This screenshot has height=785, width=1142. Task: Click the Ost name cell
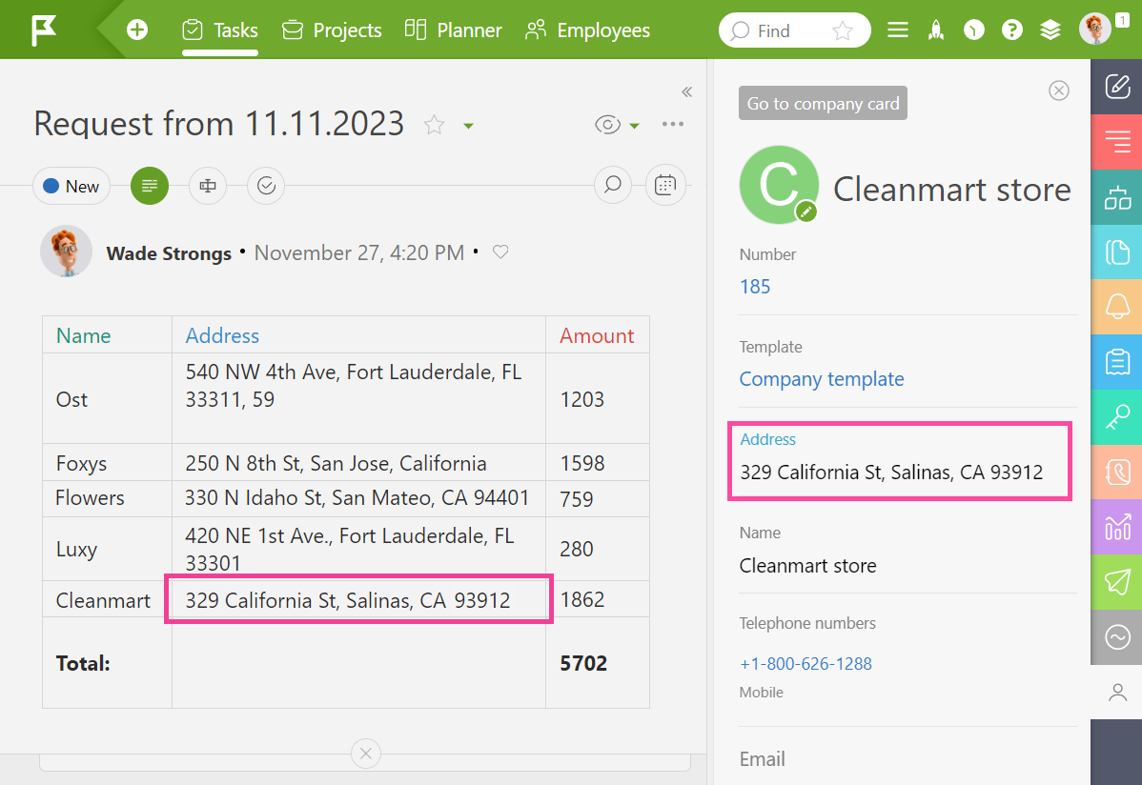tap(107, 399)
